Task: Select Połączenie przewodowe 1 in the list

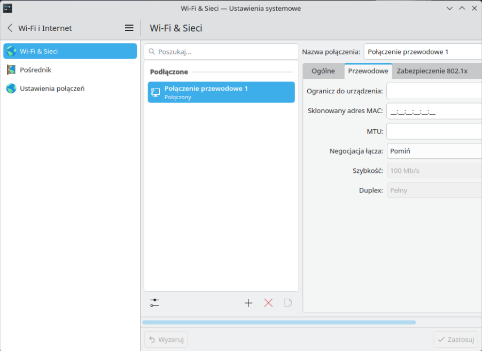Action: click(221, 92)
